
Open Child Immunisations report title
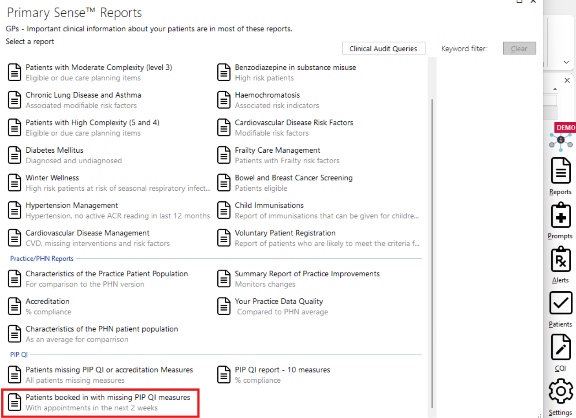point(269,205)
